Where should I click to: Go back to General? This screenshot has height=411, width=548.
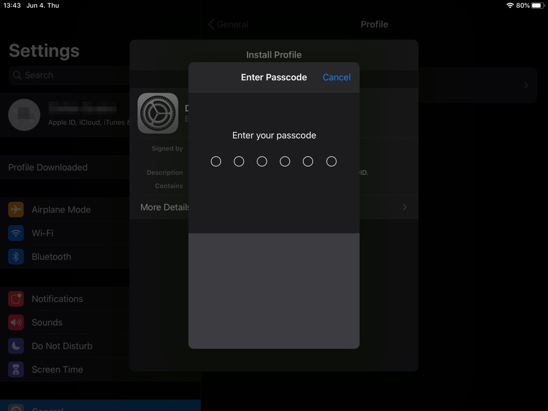(x=229, y=25)
